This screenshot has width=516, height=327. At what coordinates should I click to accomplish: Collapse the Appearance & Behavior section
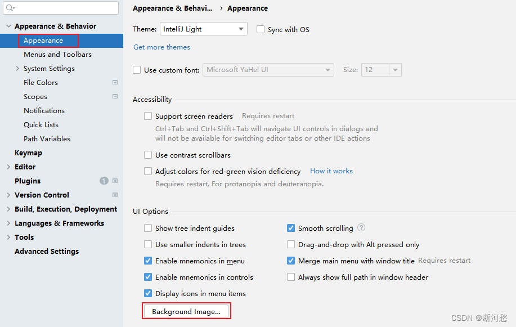point(8,26)
